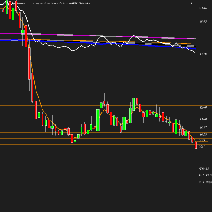Click the 1716 price axis label
Image resolution: width=212 pixels, height=212 pixels.
(x=203, y=54)
